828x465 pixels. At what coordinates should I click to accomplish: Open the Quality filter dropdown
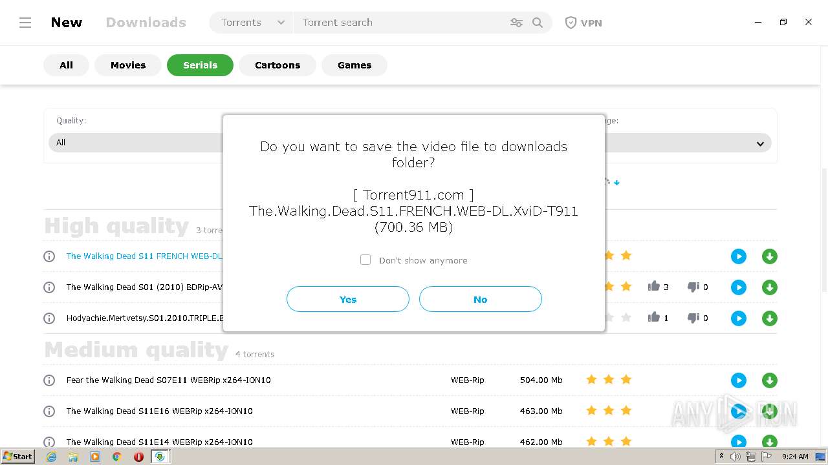point(136,143)
